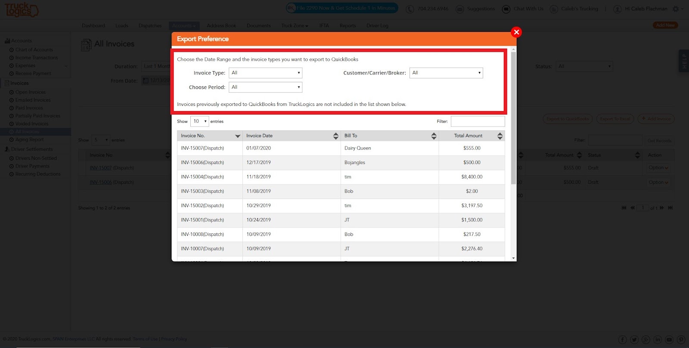Image resolution: width=689 pixels, height=348 pixels.
Task: Click the Filter field in the export dialog
Action: (478, 121)
